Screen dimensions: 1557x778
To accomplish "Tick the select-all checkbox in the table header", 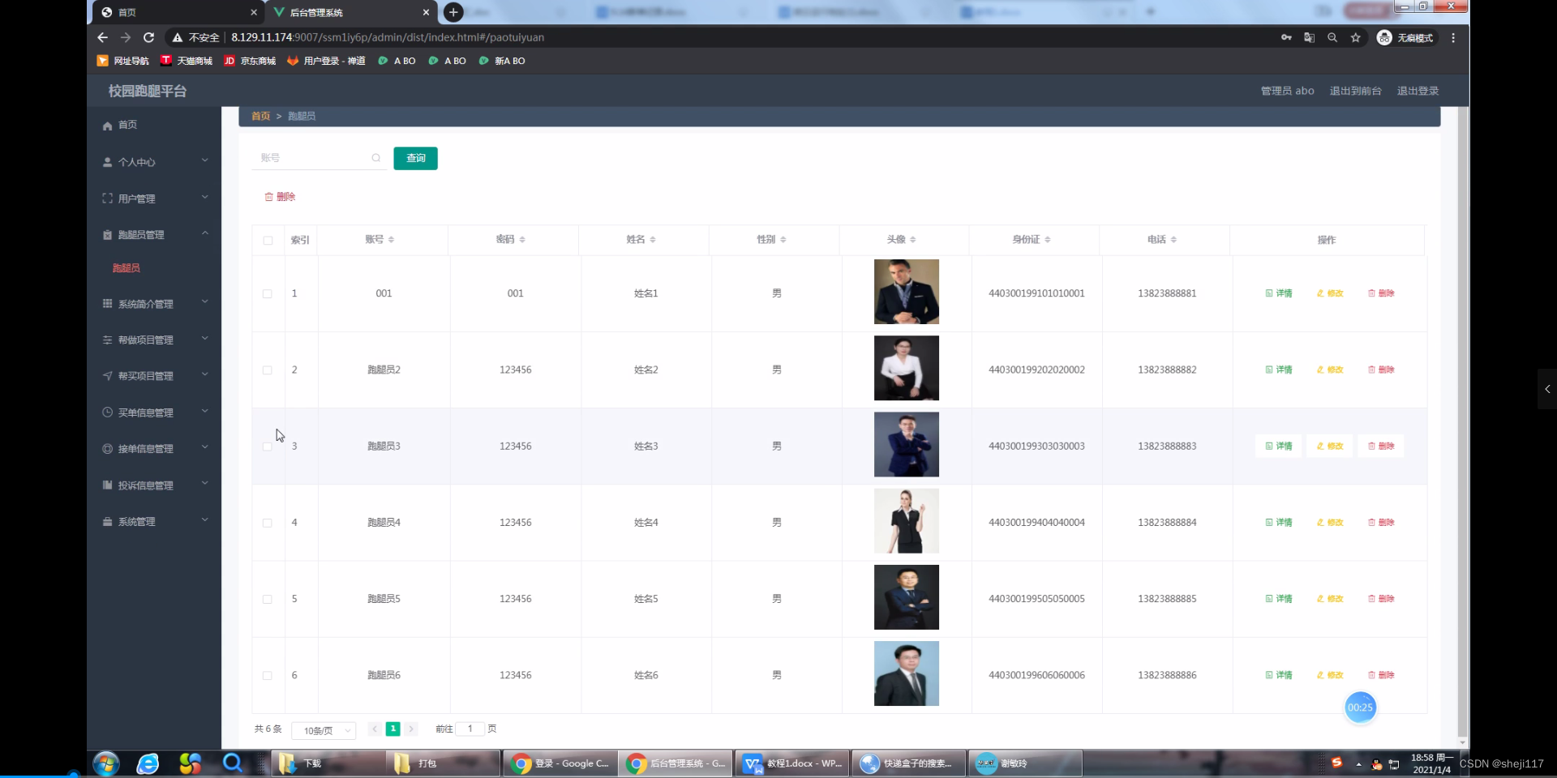I will pyautogui.click(x=268, y=240).
